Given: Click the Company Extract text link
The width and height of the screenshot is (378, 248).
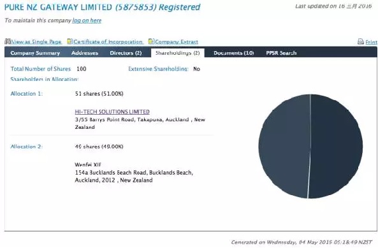Looking at the screenshot, I should coord(177,41).
